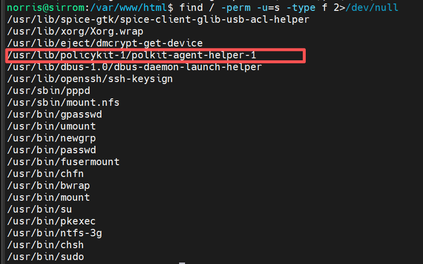Screen dimensions: 423x264
Task: Click the /usr/lib/xorg/Xorg.wrap line
Action: (75, 32)
